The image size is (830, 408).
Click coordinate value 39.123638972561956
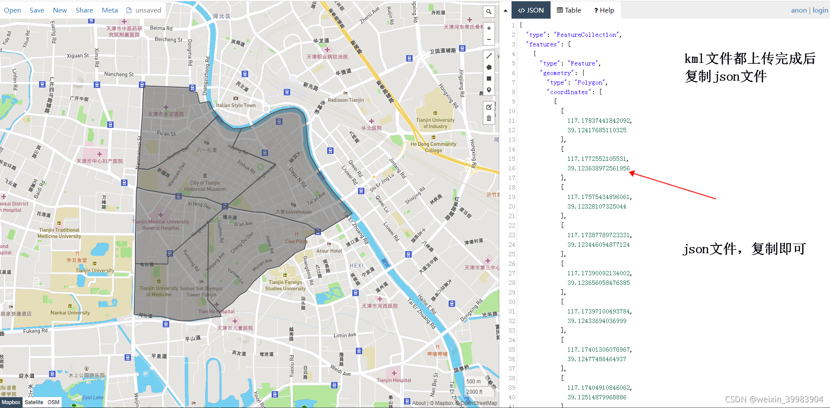(x=598, y=168)
